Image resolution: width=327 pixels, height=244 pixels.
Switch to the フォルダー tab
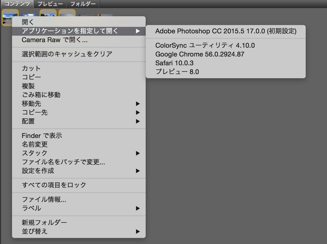(83, 4)
